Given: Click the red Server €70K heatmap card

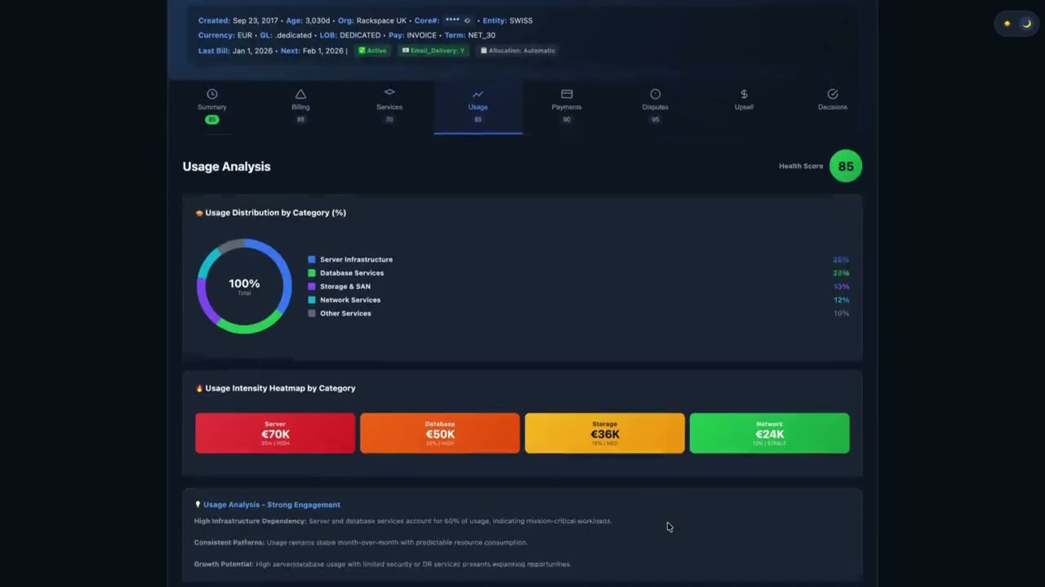Looking at the screenshot, I should coord(275,433).
